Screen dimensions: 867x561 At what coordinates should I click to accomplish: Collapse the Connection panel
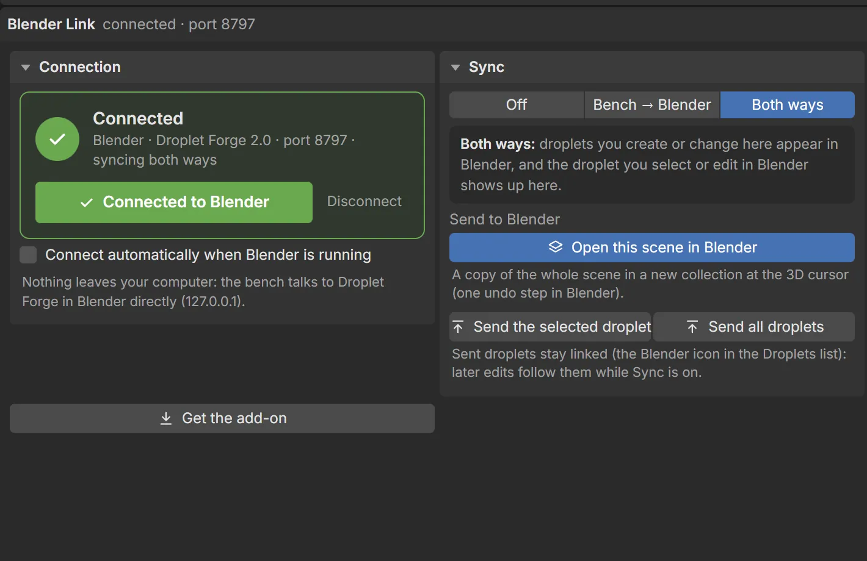pos(26,67)
